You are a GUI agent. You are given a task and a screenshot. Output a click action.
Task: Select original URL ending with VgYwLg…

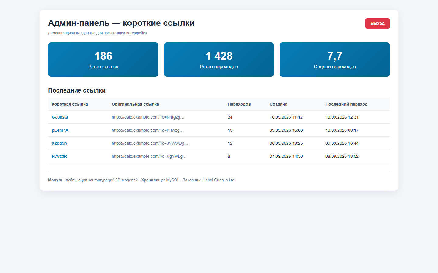149,156
